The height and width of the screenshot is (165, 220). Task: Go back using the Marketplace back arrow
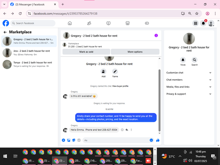click(x=5, y=32)
